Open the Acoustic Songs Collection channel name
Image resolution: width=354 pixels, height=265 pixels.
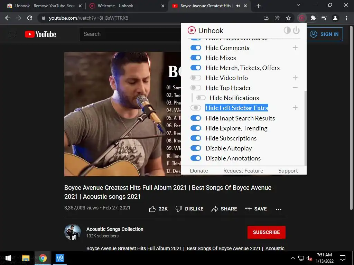(x=115, y=229)
